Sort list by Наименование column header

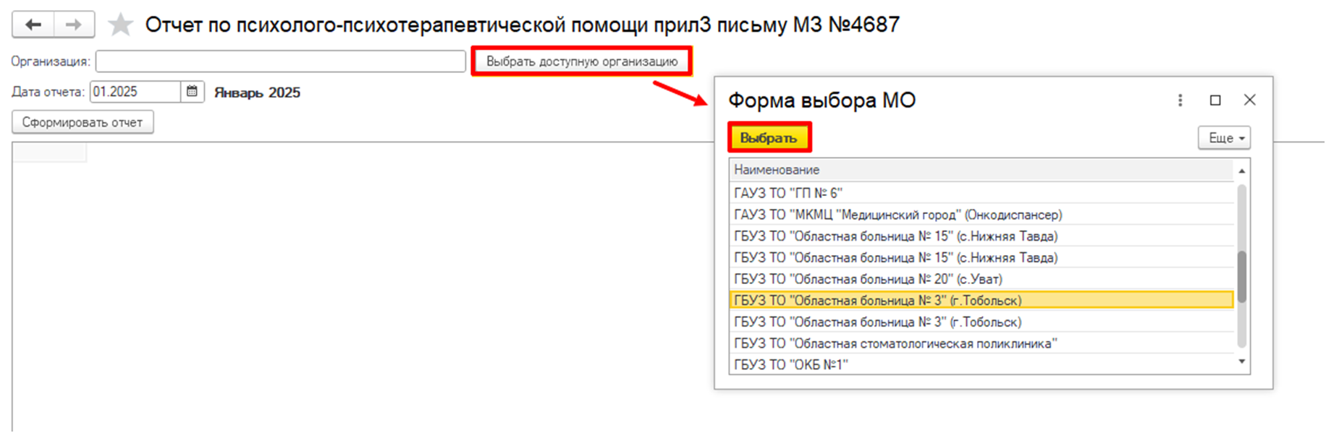tap(777, 170)
